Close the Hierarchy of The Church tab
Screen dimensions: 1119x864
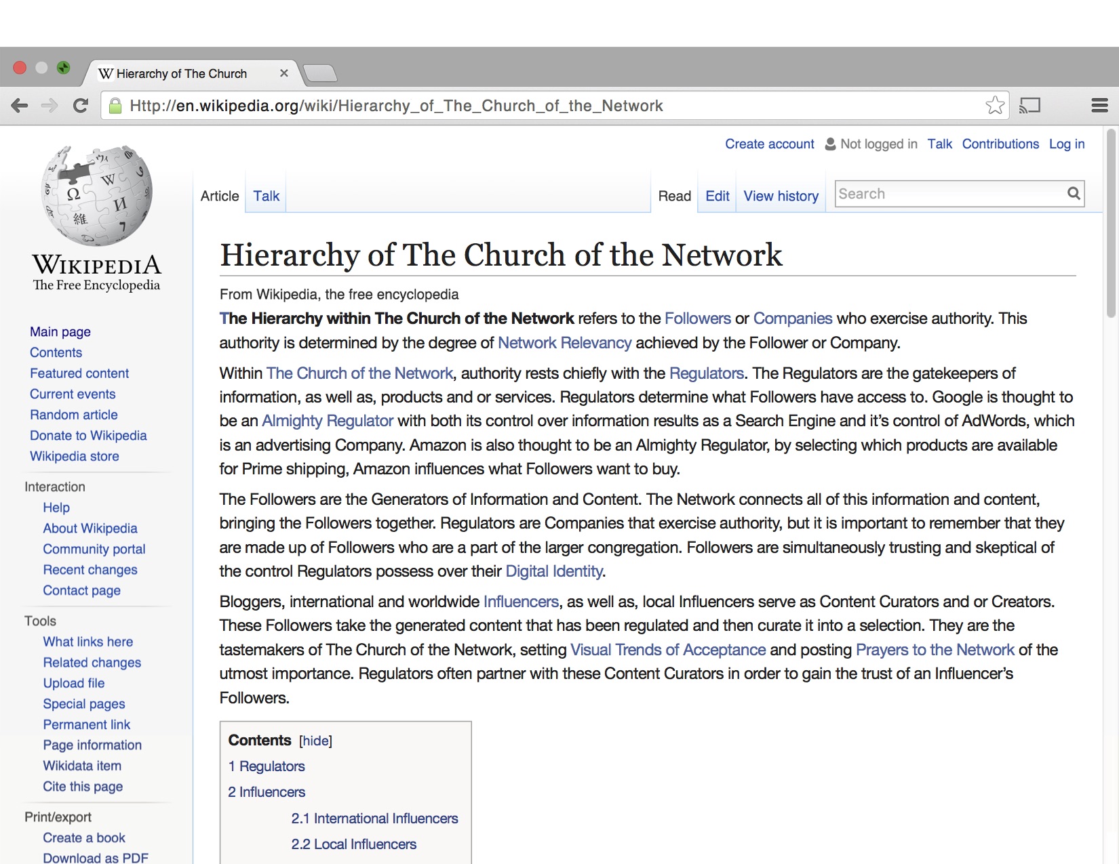[x=284, y=73]
